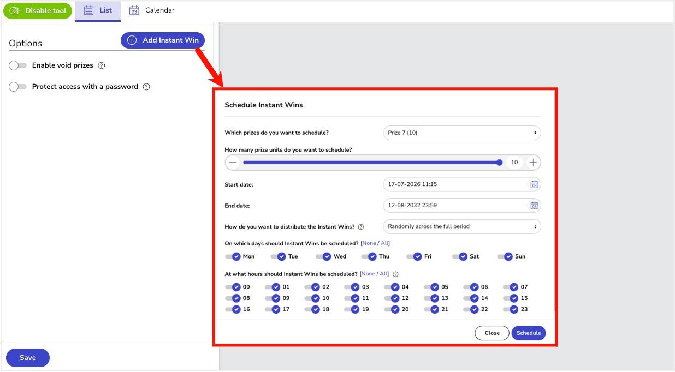Click All link for days selection
This screenshot has width=675, height=372.
coord(384,243)
